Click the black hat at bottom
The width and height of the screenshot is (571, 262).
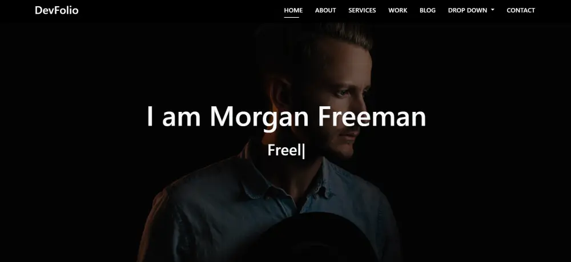(x=312, y=239)
